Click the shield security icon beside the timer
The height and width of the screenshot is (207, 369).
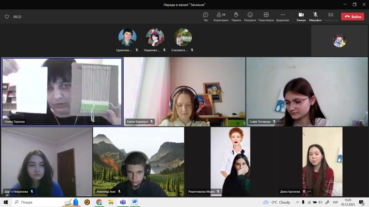(x=7, y=17)
